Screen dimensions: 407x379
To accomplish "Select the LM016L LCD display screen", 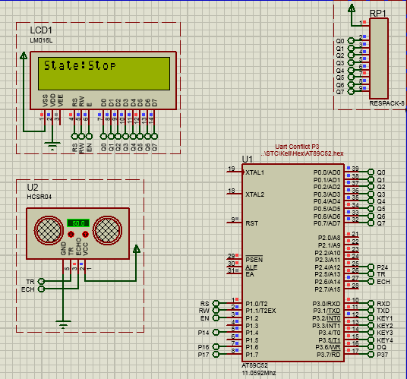I will pyautogui.click(x=104, y=74).
